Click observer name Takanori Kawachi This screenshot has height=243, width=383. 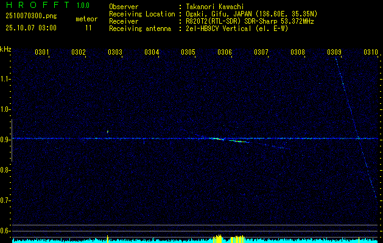click(215, 7)
